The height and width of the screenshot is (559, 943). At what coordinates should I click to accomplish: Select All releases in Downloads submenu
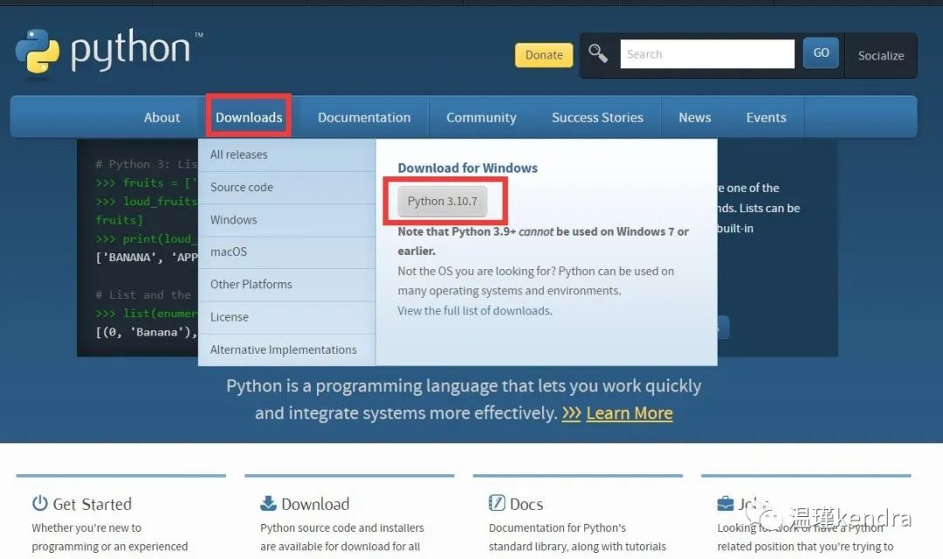coord(287,155)
